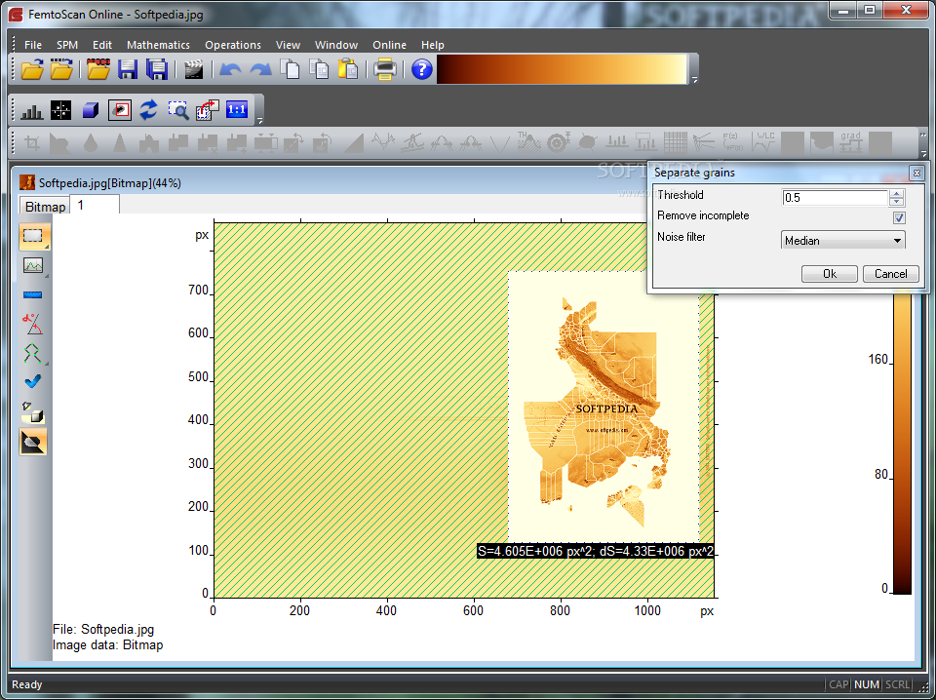Click the greyed crop tool icon
The image size is (936, 700).
click(x=31, y=143)
